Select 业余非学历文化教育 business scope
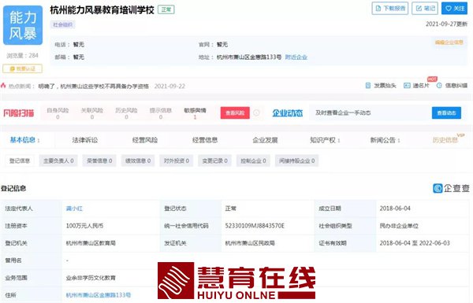473x303 pixels. (x=91, y=278)
